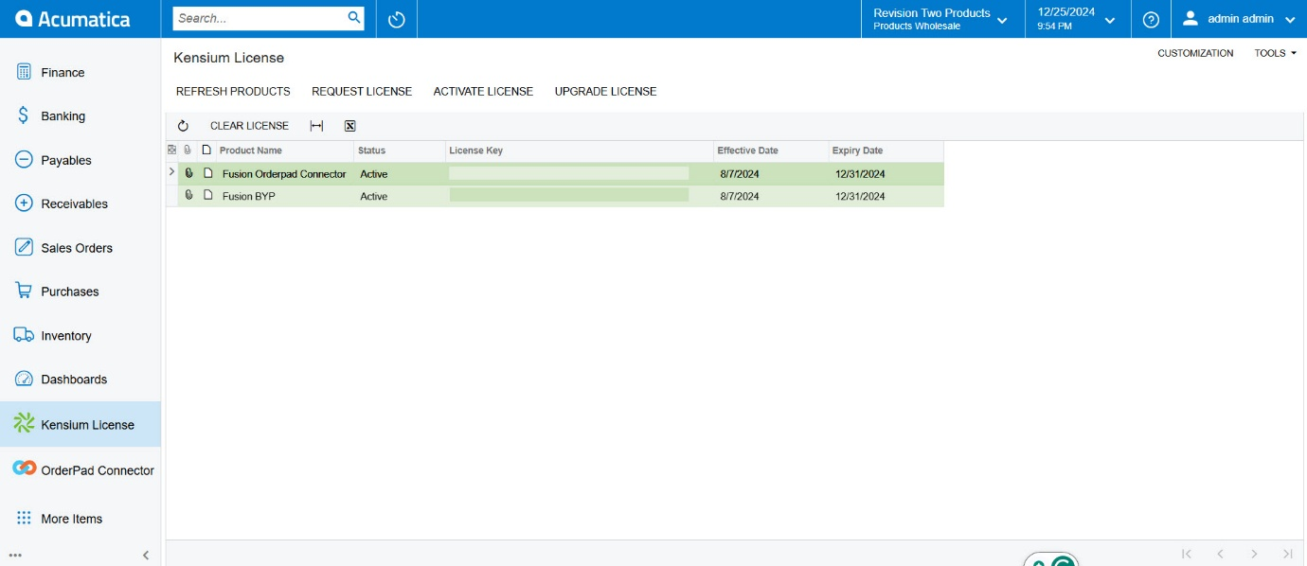Image resolution: width=1307 pixels, height=566 pixels.
Task: Open note for Fusion BYP row
Action: click(207, 195)
